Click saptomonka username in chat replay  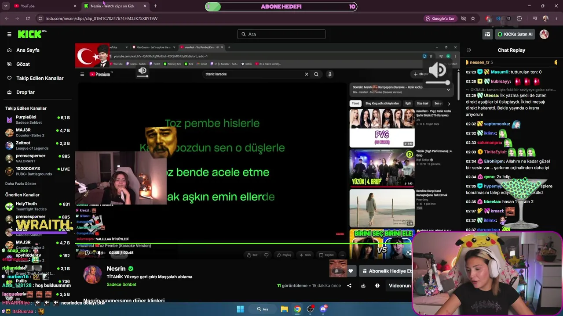[497, 124]
